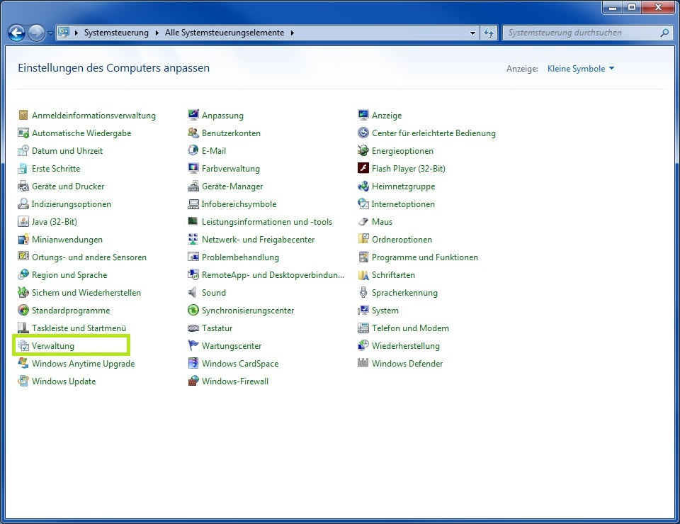The image size is (680, 524).
Task: Open Wiederherstellung link
Action: click(406, 345)
